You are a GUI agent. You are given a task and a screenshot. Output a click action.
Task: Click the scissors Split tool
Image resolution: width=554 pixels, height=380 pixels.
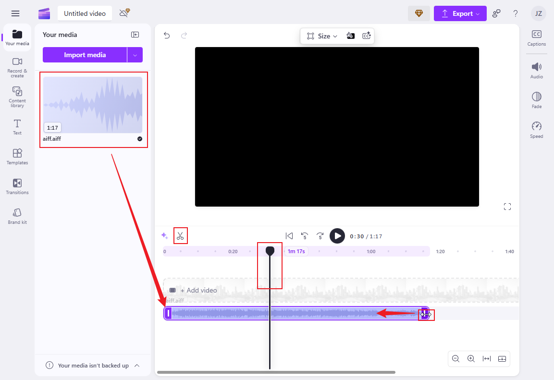pyautogui.click(x=180, y=236)
